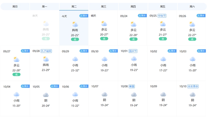
Task: Click the 09/24 降水 badge
Action: pyautogui.click(x=142, y=16)
